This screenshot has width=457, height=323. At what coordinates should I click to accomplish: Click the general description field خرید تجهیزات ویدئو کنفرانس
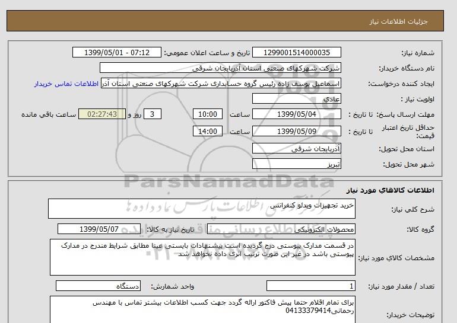[202, 209]
